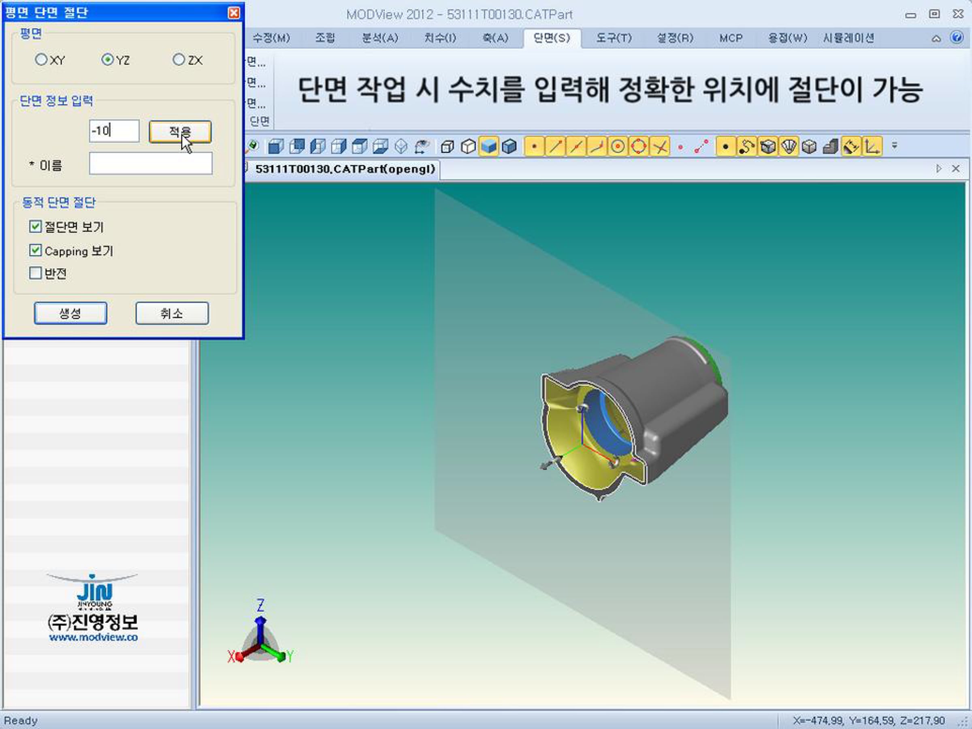Click the blue help question mark icon
The height and width of the screenshot is (729, 972).
(957, 37)
